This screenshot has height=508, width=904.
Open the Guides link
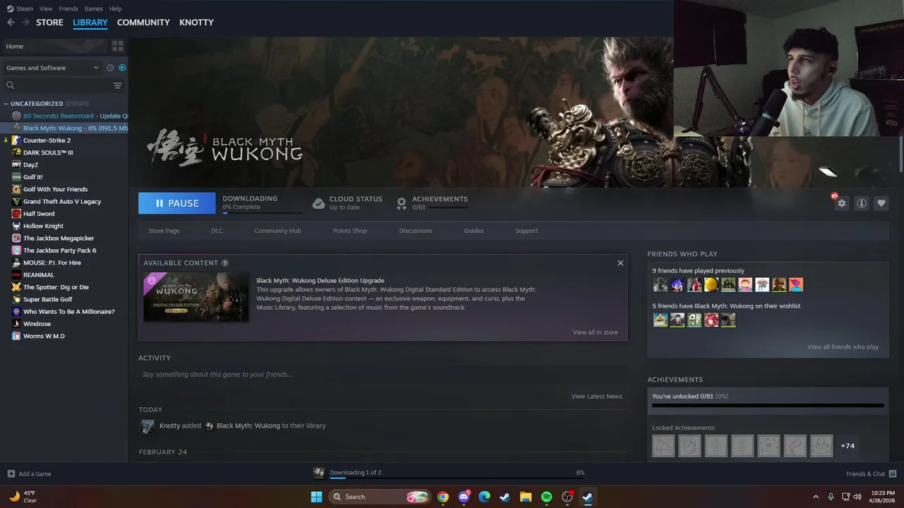click(474, 231)
